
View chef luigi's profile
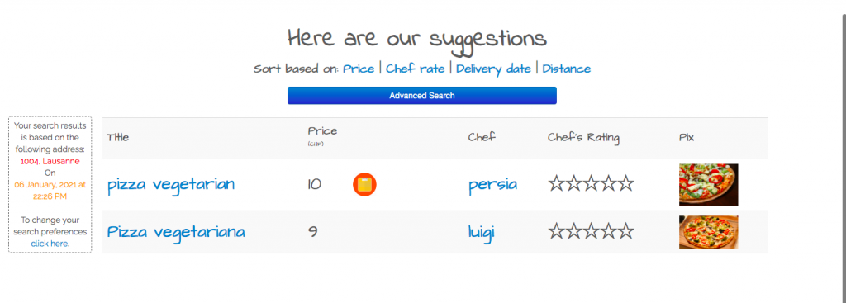[482, 232]
